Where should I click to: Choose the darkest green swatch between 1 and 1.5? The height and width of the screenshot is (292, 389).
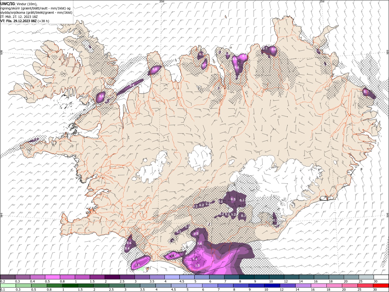click(x=70, y=286)
